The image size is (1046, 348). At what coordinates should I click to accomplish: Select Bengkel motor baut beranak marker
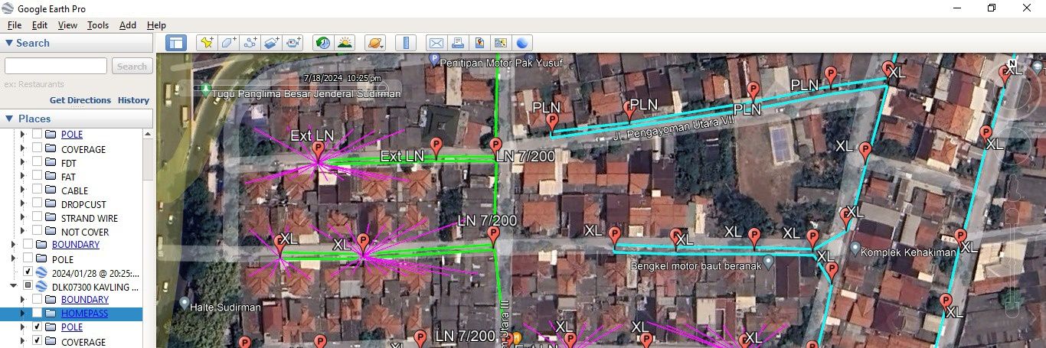click(769, 262)
